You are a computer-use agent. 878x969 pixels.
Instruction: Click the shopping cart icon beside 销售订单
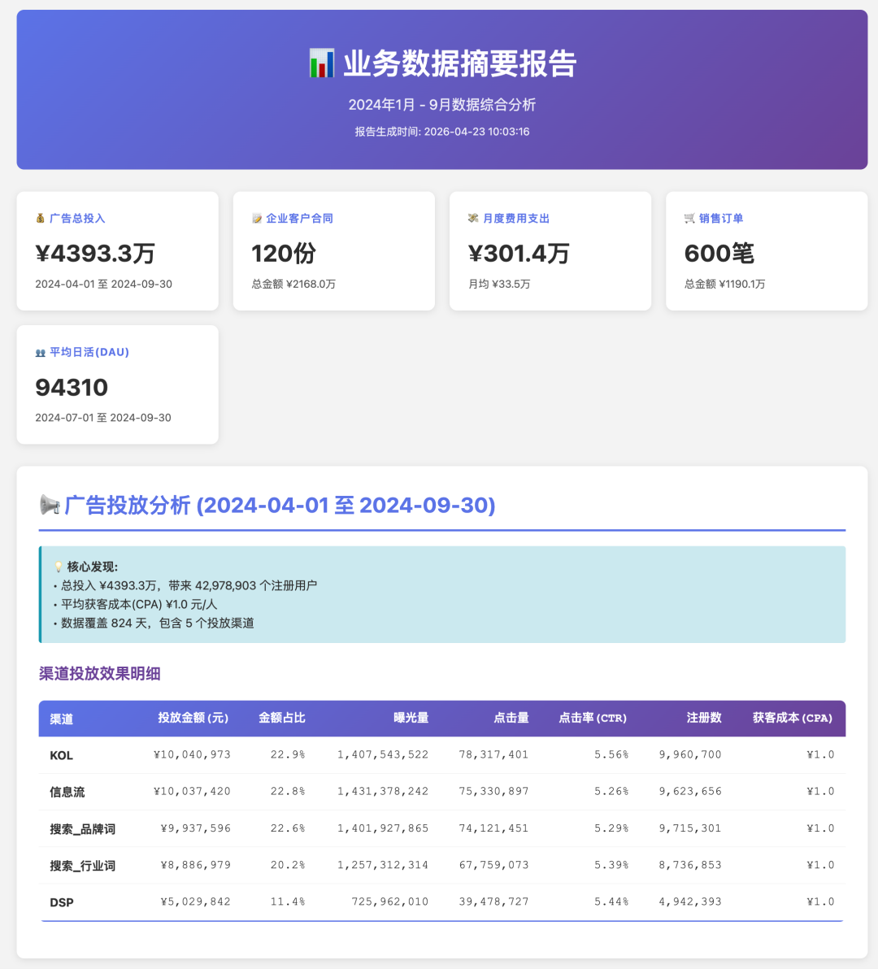tap(689, 219)
